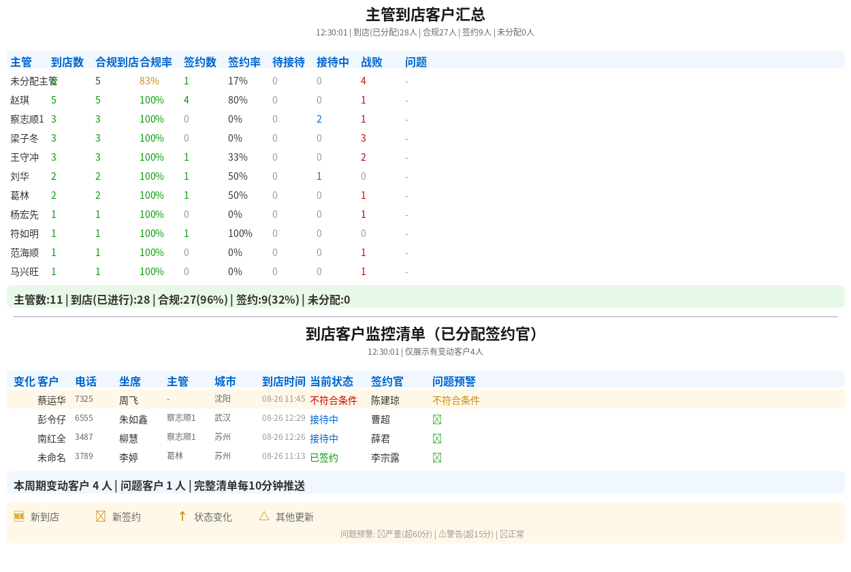Click the 电话 column header
851x572 pixels.
pos(86,381)
